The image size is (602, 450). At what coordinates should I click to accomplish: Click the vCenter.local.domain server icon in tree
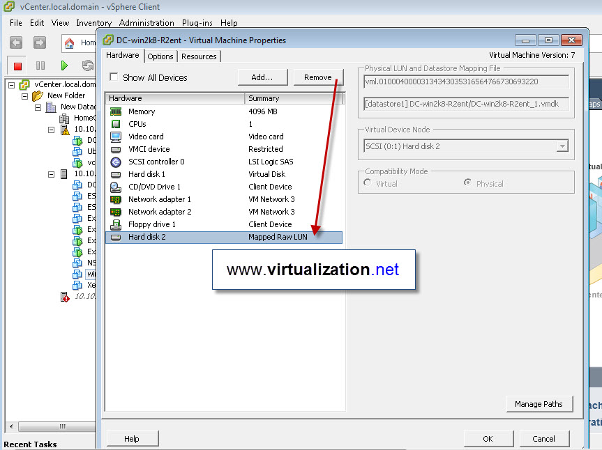click(x=24, y=84)
